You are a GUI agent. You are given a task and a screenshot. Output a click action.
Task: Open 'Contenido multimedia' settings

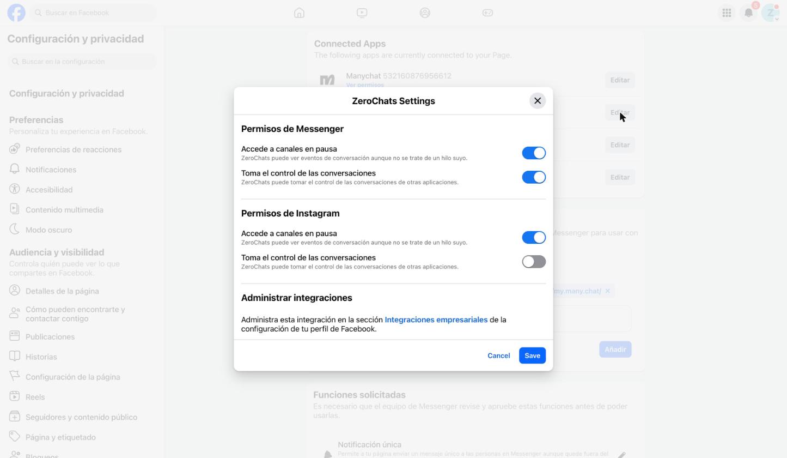click(x=64, y=210)
